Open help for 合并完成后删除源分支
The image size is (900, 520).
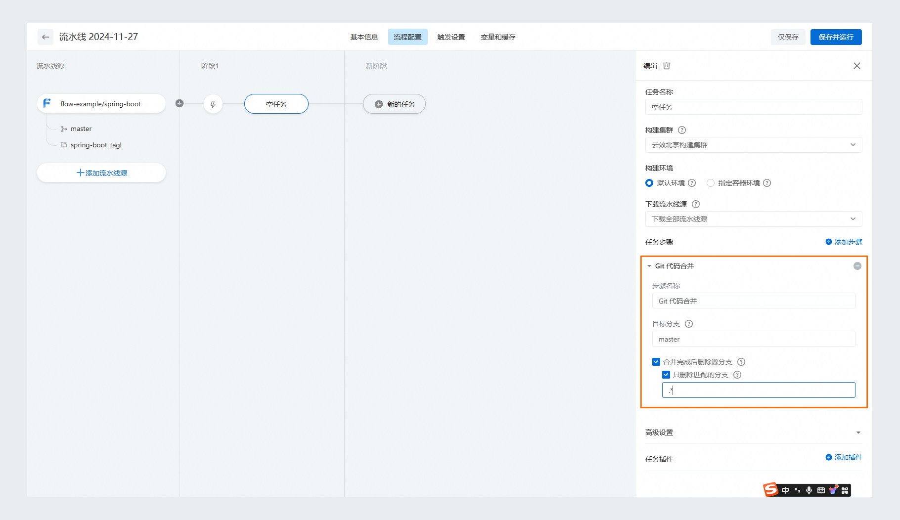741,362
